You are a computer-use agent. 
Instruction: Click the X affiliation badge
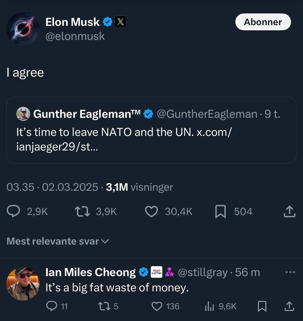click(121, 22)
